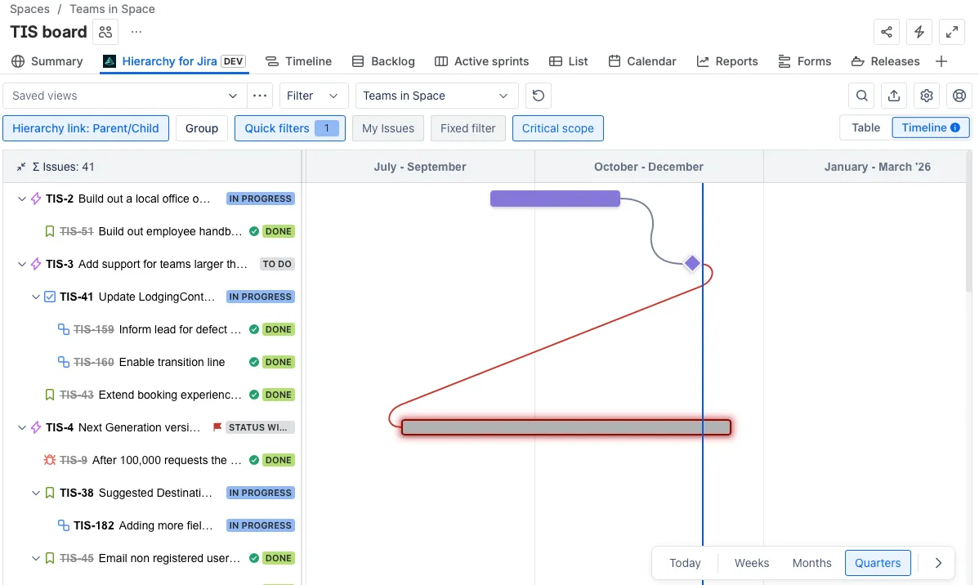
Task: Click the TIS-3 purple diamond milestone
Action: point(692,263)
